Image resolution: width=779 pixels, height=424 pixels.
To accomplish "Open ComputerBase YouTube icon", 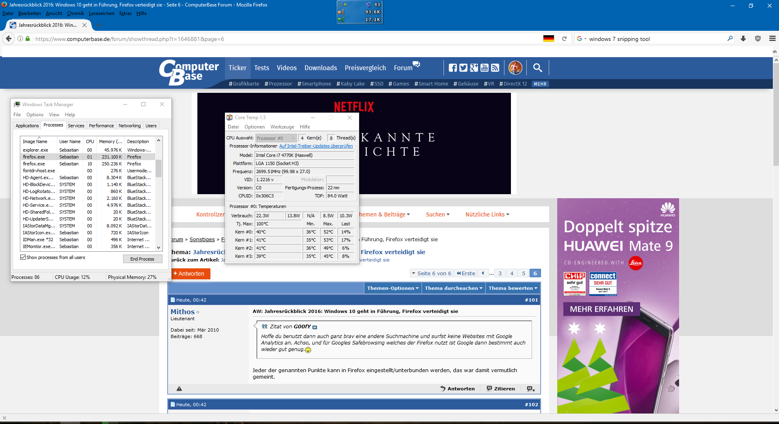I will click(485, 68).
